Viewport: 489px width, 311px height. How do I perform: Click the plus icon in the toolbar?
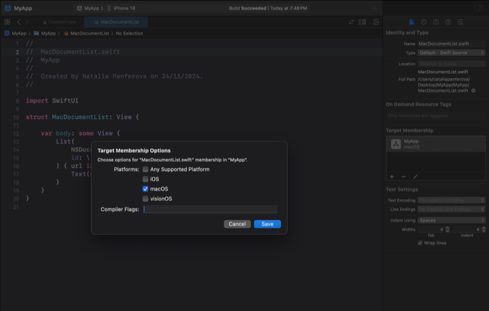coord(374,8)
